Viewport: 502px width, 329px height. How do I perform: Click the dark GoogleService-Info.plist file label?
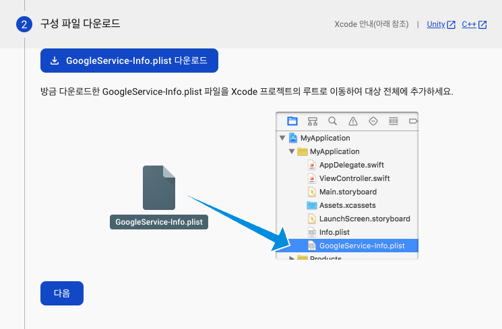pyautogui.click(x=159, y=222)
